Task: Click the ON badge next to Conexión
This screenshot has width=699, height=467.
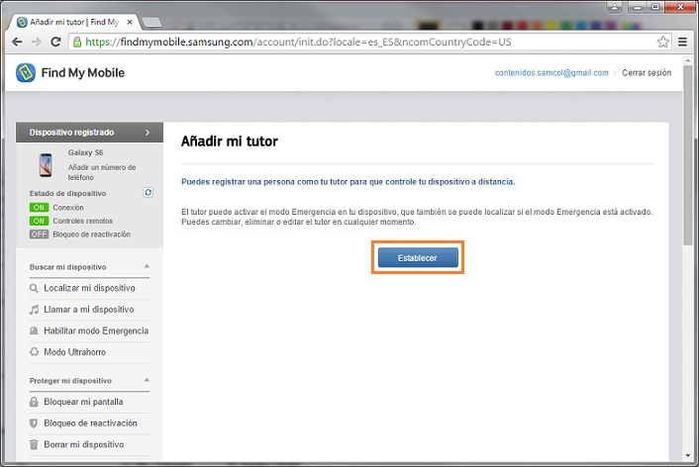Action: click(x=39, y=208)
